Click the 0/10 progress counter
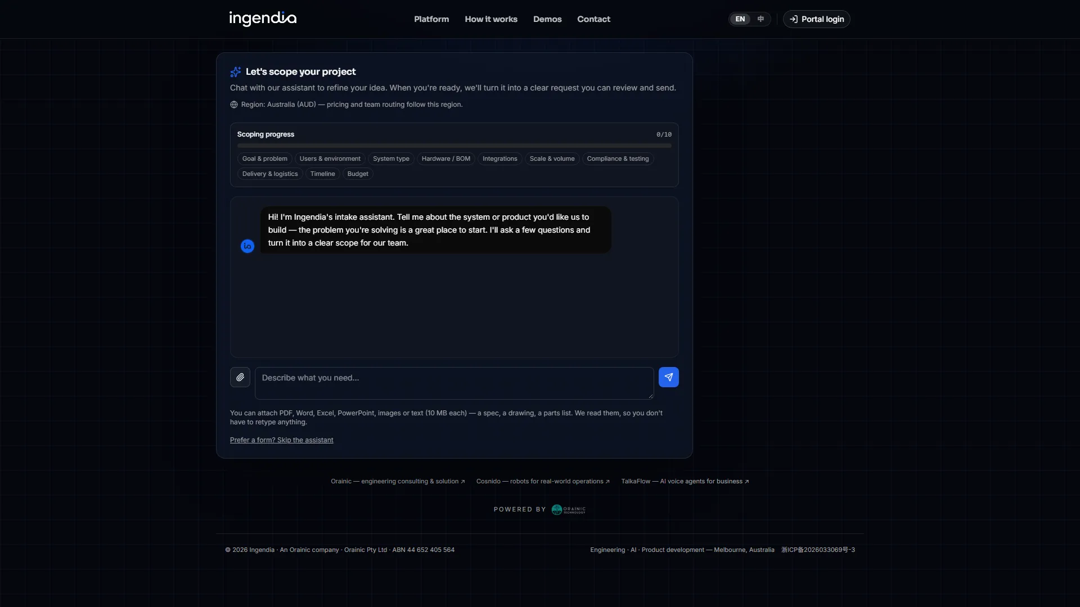1080x607 pixels. click(x=664, y=135)
